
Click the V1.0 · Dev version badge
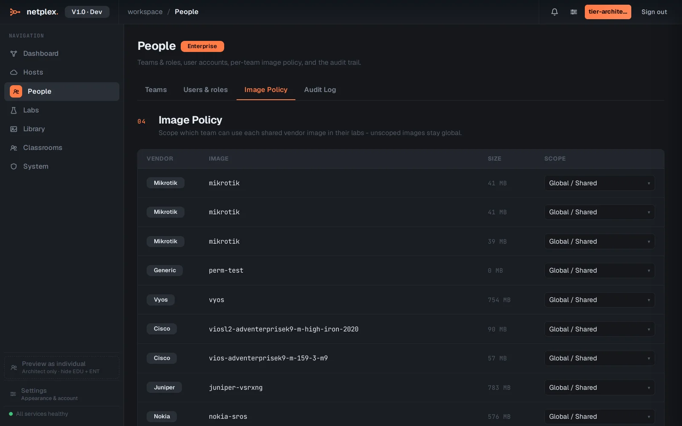(87, 12)
